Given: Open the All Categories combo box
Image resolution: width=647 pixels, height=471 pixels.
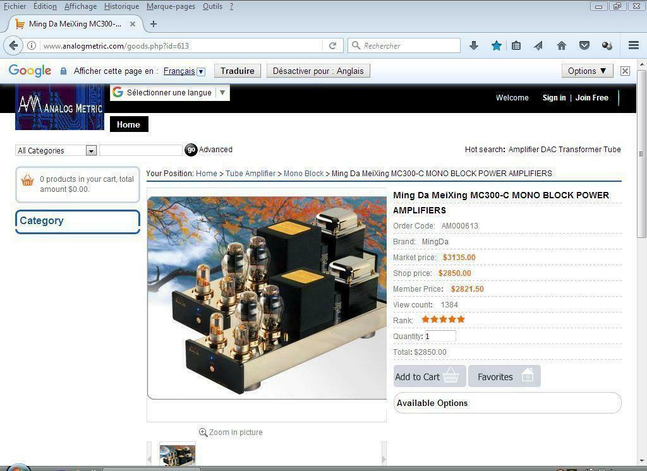Looking at the screenshot, I should [56, 150].
